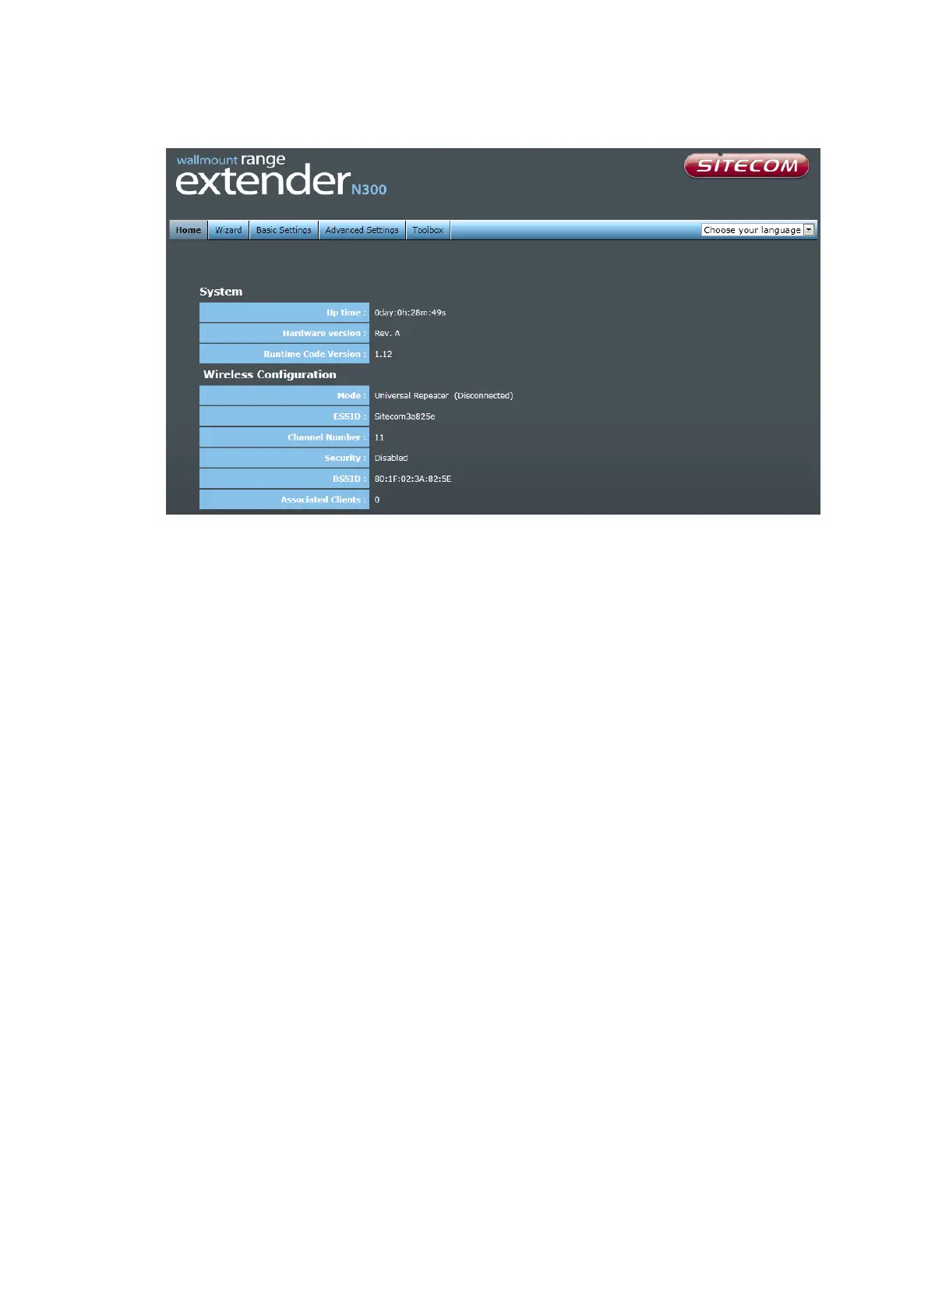Switch to the Wizard tab

click(x=228, y=230)
